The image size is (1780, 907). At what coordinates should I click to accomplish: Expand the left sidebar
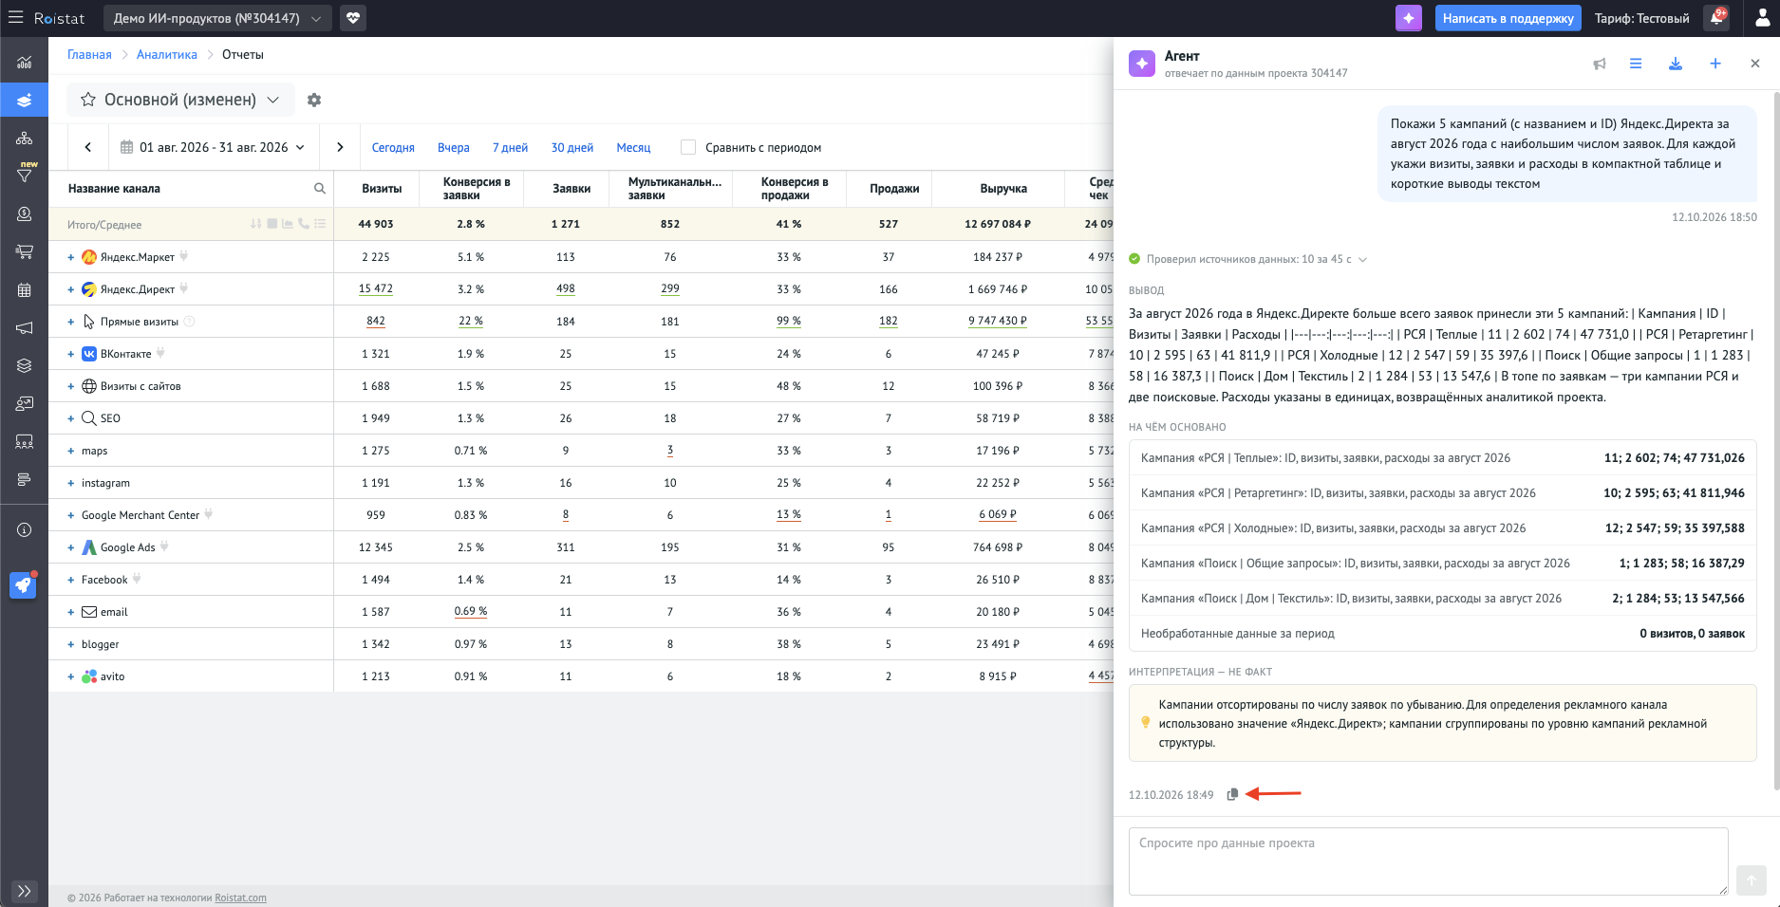24,891
